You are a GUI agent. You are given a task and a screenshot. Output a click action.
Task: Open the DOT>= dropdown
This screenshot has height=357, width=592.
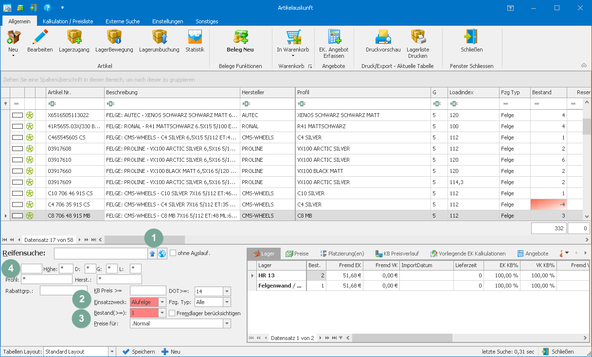[227, 291]
